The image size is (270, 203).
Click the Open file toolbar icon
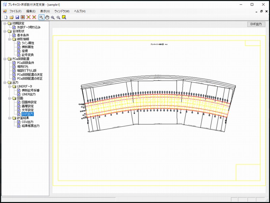coord(11,17)
